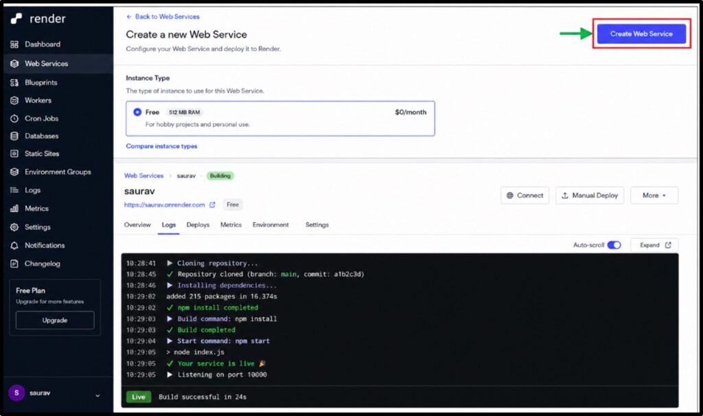Image resolution: width=703 pixels, height=416 pixels.
Task: Click the back arrow to Web Services
Action: tap(129, 16)
